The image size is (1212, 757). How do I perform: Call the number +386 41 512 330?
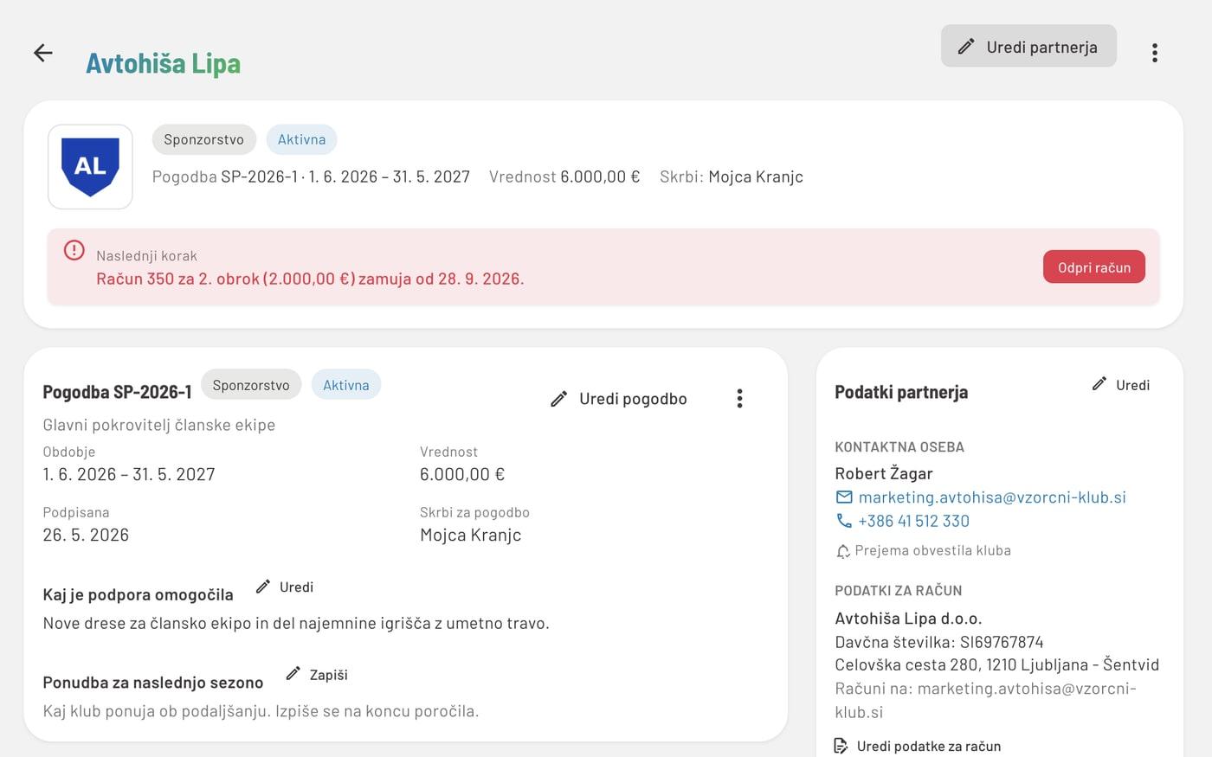(913, 521)
